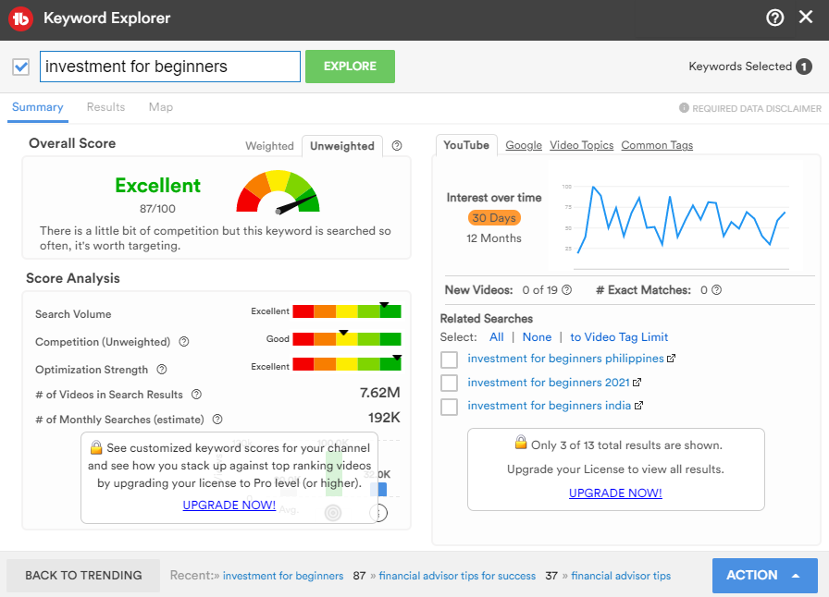Viewport: 829px width, 597px height.
Task: Click help icon next to Monthly Searches estimate
Action: tap(217, 420)
